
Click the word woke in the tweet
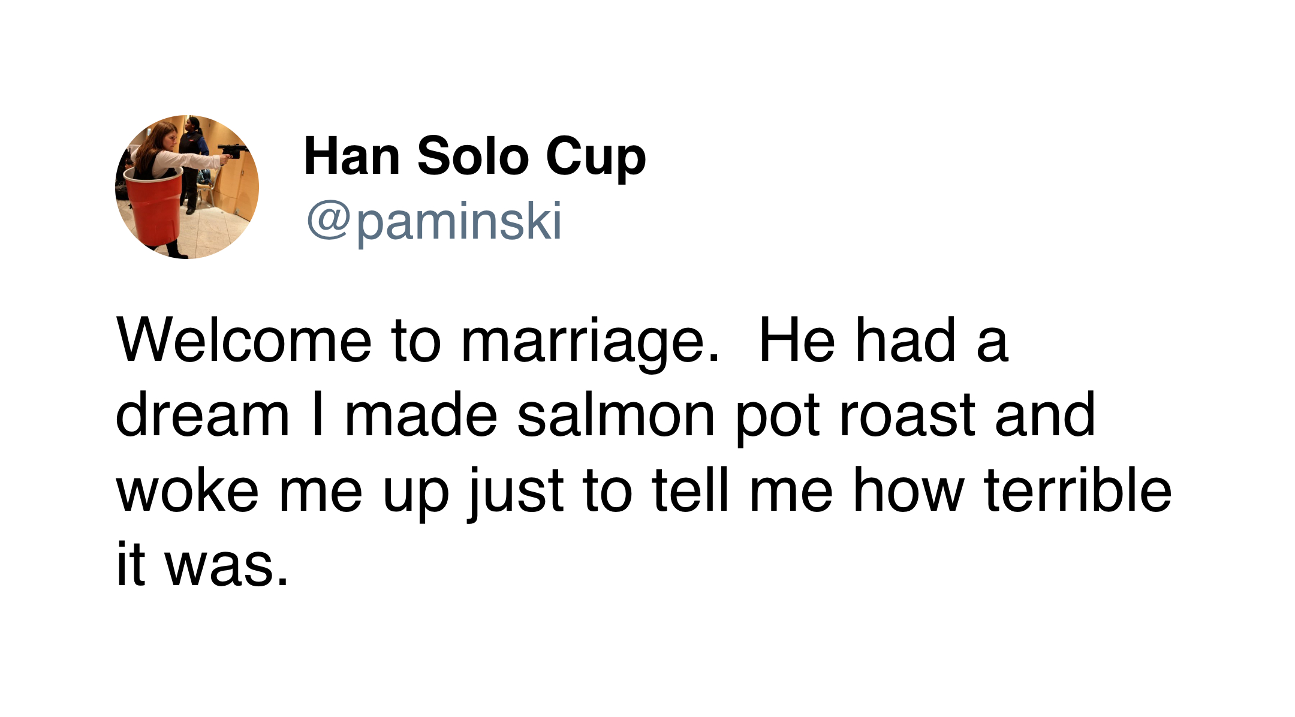point(188,491)
